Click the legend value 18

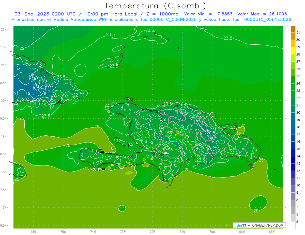click(298, 127)
